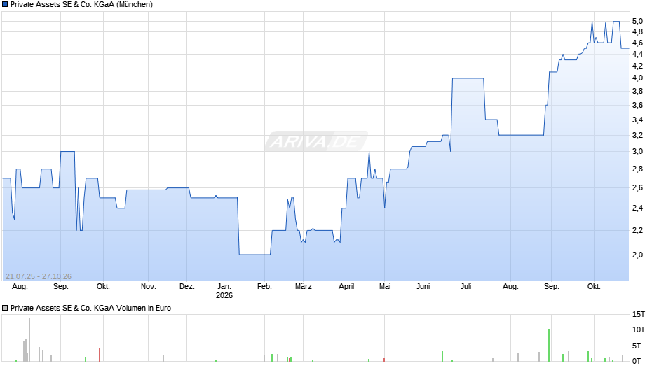This screenshot has height=368, width=659.
Task: Click the tallest gray volume bar in August 2025
Action: [x=29, y=340]
